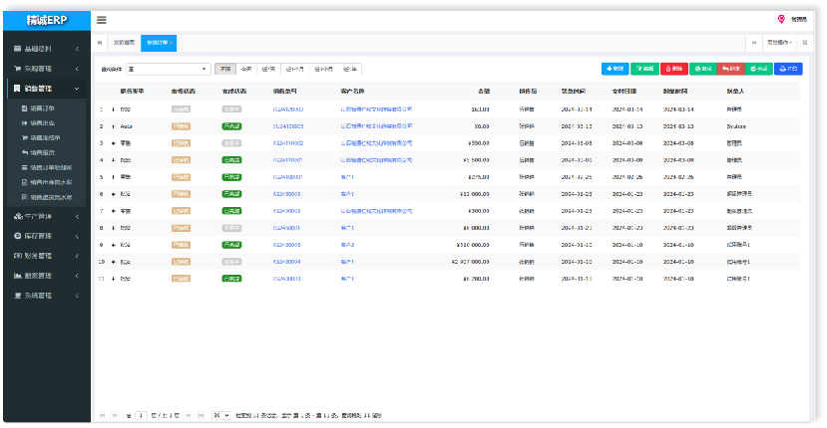Click the tab bar scroll-left double arrow
Screen dimensions: 827x428
click(x=100, y=43)
